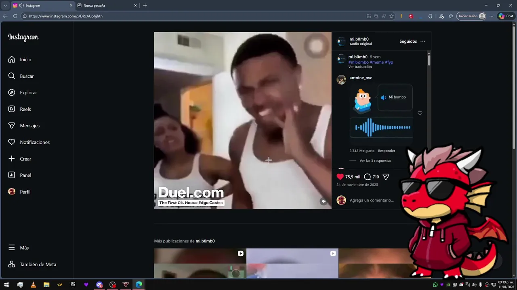Viewport: 517px width, 290px height.
Task: Click the Audio original link
Action: (x=360, y=44)
